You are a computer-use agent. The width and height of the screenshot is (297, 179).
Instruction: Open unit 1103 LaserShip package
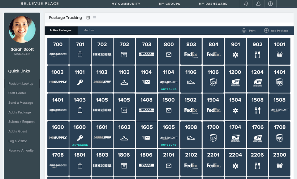coord(102,79)
